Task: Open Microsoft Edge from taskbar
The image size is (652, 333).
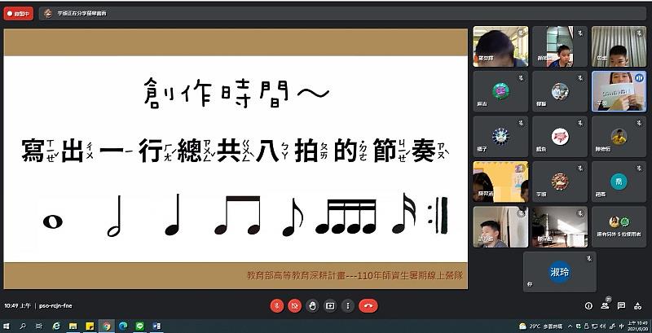Action: click(123, 326)
